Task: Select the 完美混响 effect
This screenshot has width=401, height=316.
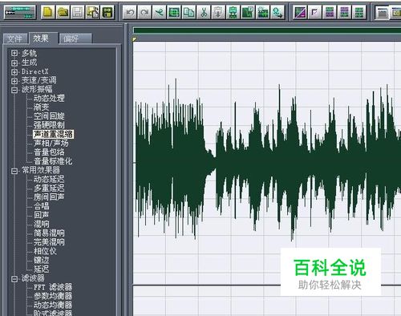Action: [x=49, y=242]
